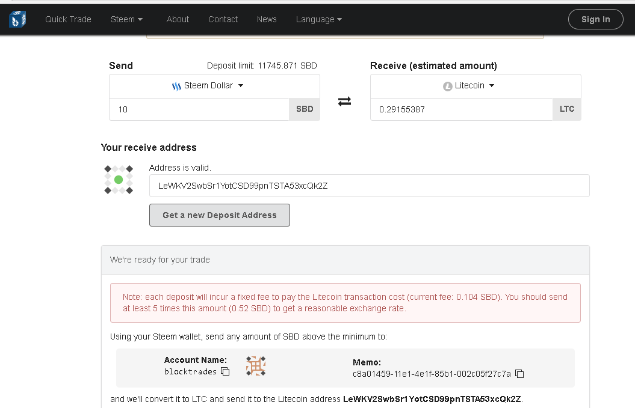Click the receive address input field
This screenshot has width=635, height=408.
coord(369,186)
